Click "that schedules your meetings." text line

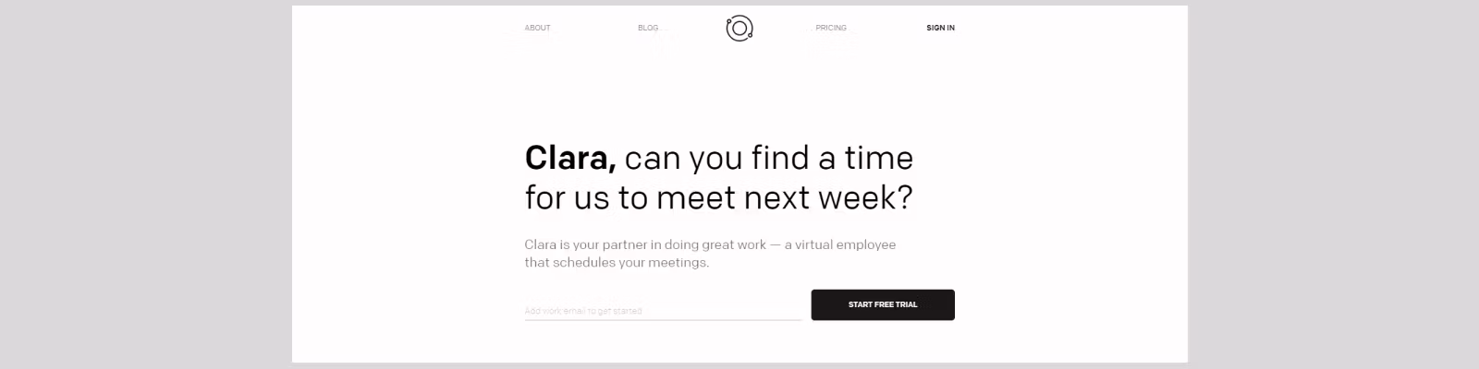pyautogui.click(x=617, y=262)
